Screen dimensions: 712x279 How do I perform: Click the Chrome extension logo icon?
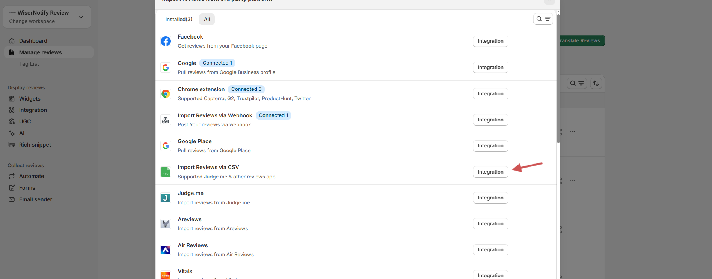coord(166,94)
